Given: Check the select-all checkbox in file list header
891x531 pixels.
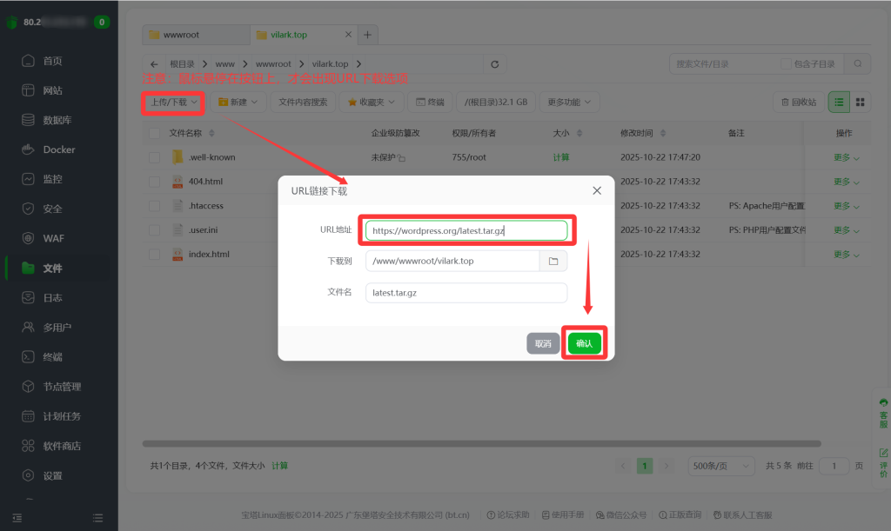Looking at the screenshot, I should coord(154,133).
